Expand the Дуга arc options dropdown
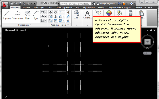Viewport: 159px width, 99px height. pyautogui.click(x=36, y=20)
